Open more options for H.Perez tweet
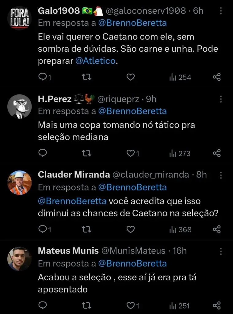Viewport: 233px width, 314px height. coord(221,99)
